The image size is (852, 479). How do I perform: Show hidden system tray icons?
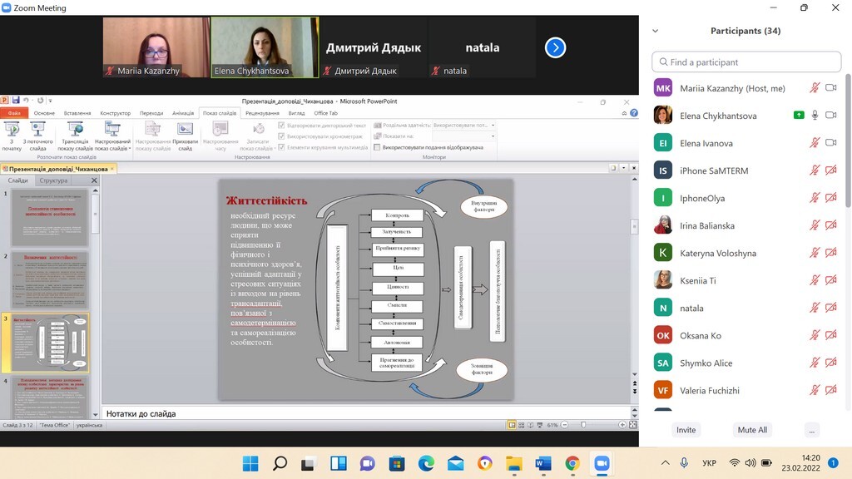pyautogui.click(x=665, y=463)
